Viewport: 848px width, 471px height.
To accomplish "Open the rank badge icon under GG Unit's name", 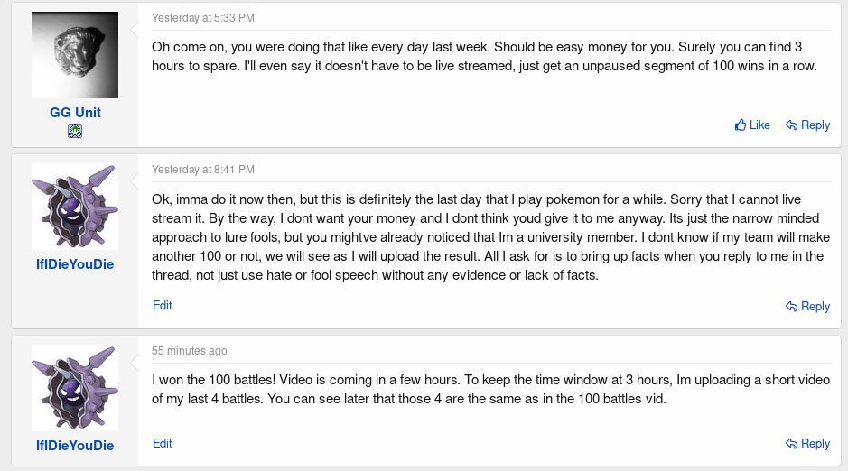I will pyautogui.click(x=75, y=131).
